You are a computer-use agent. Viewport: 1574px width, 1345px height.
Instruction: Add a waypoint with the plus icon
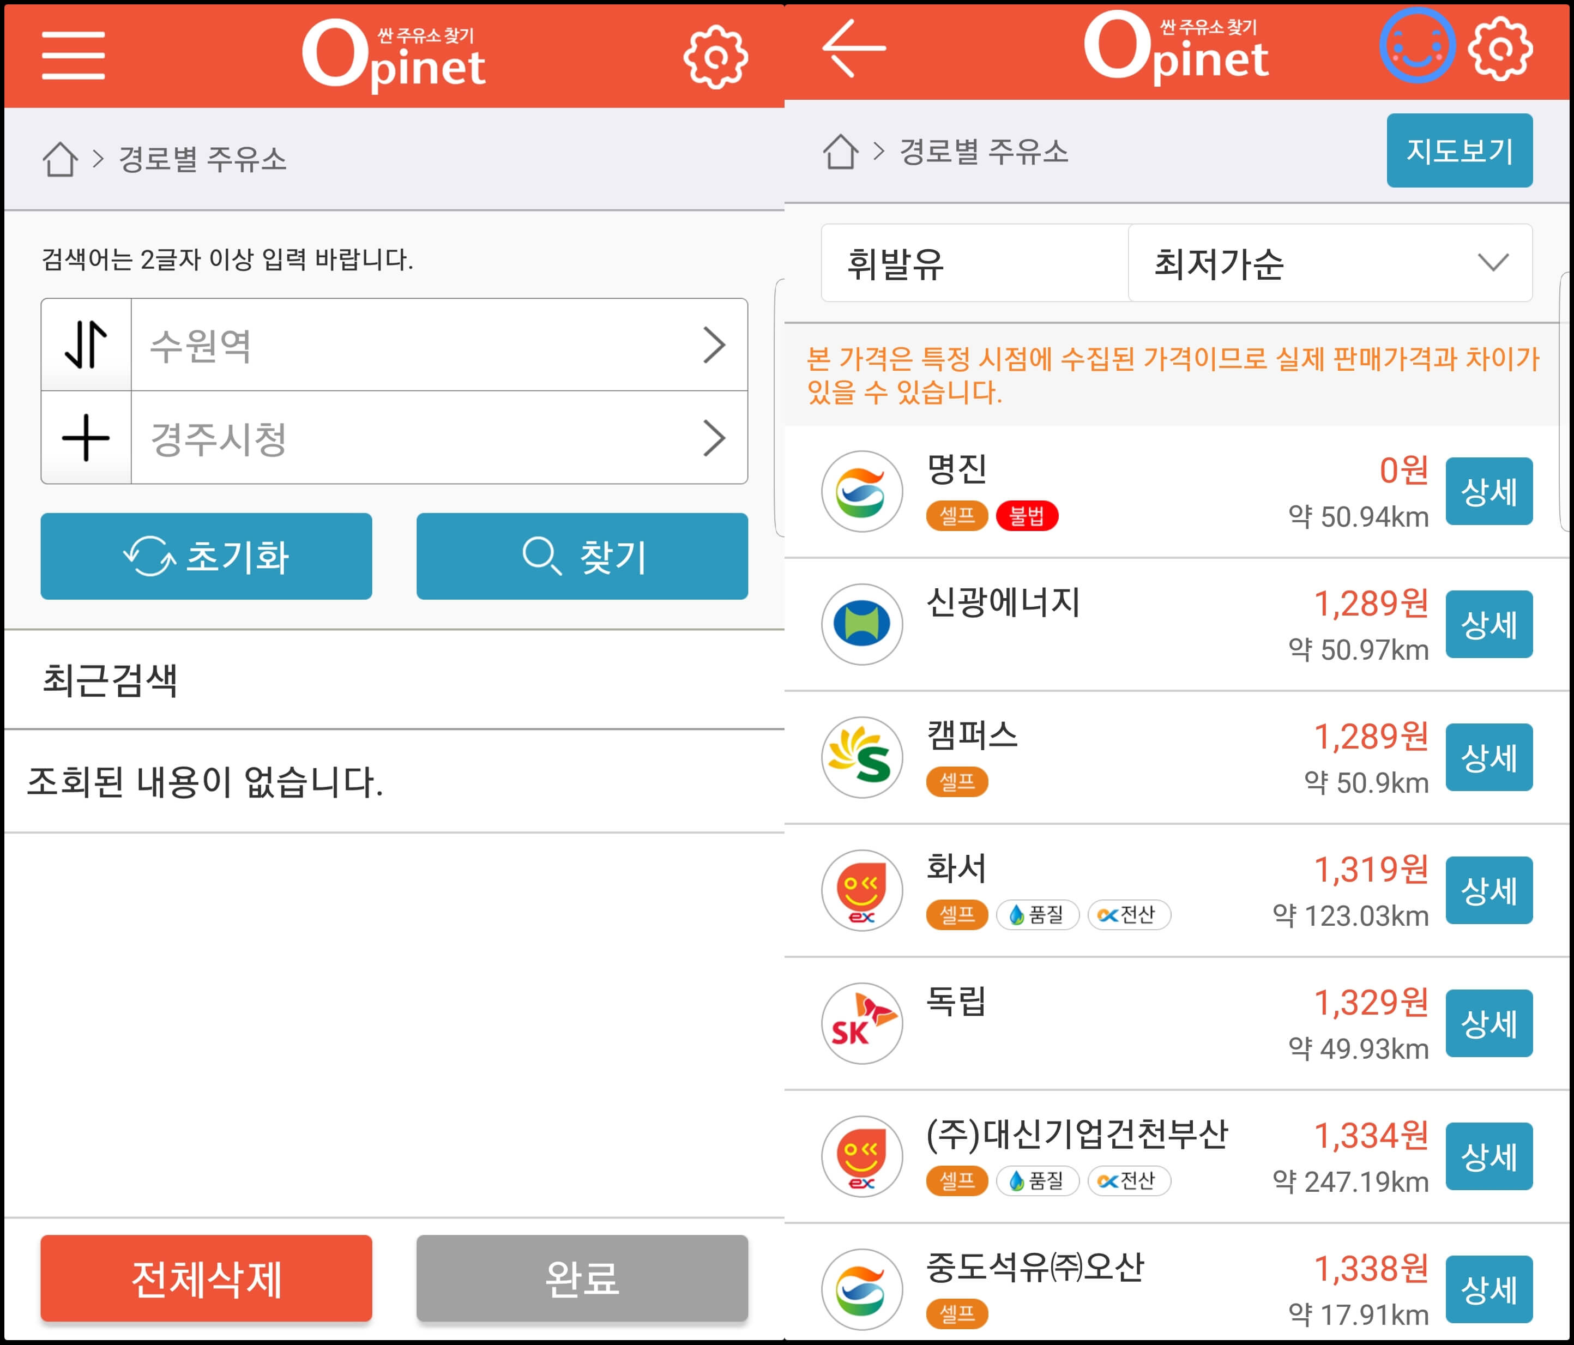86,437
